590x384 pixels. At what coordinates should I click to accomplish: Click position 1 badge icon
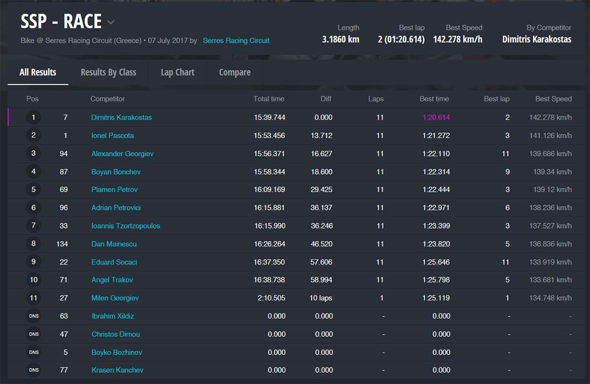[33, 117]
